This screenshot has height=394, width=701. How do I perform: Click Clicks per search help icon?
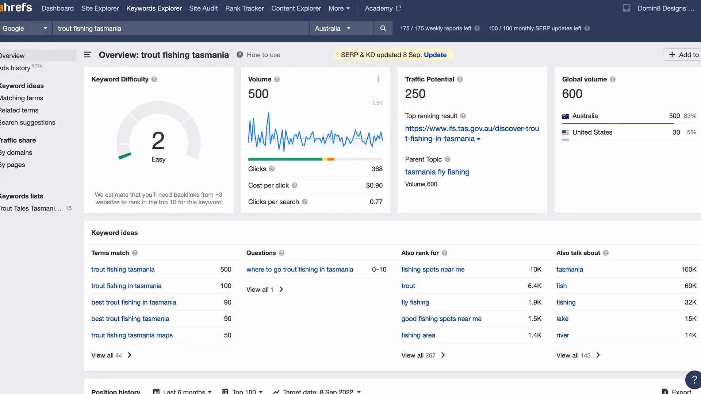point(304,202)
